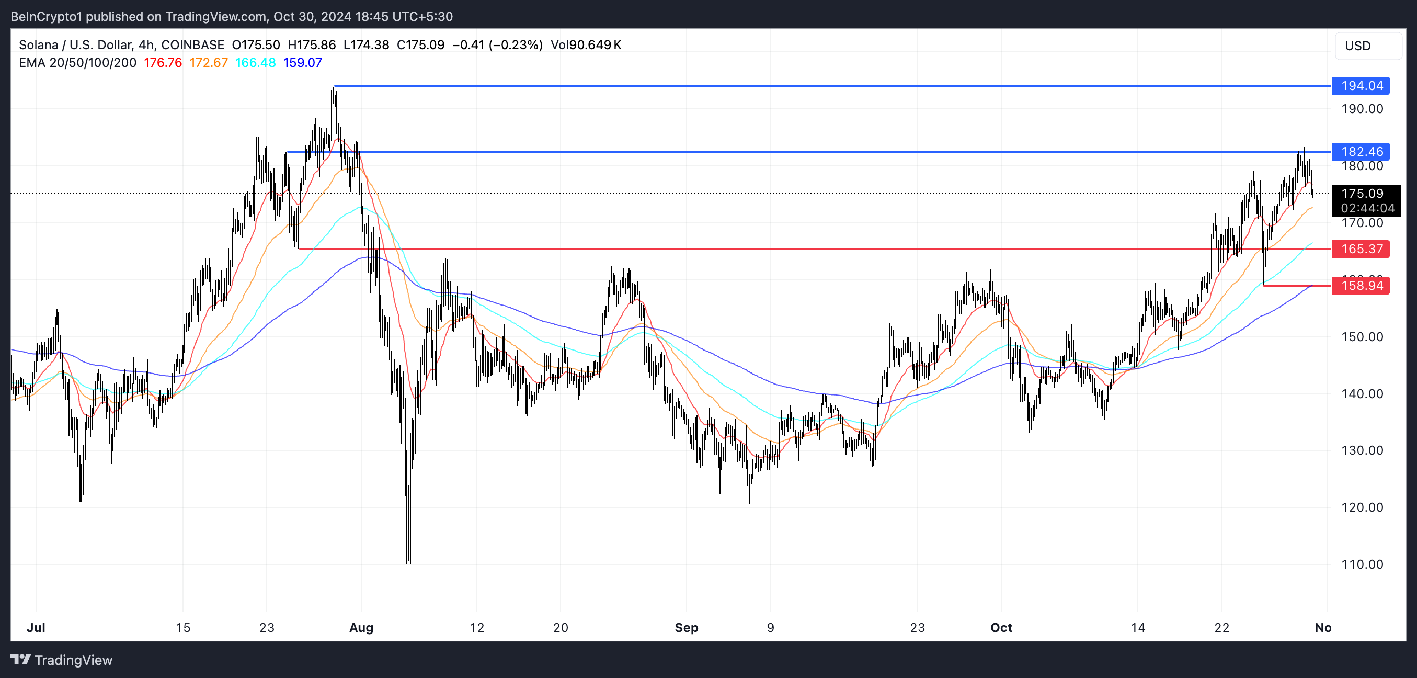This screenshot has height=678, width=1417.
Task: Click the EMA 20/50/100/200 indicator legend
Action: [77, 63]
